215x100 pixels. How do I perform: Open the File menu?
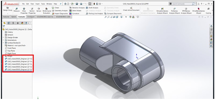point(23,4)
